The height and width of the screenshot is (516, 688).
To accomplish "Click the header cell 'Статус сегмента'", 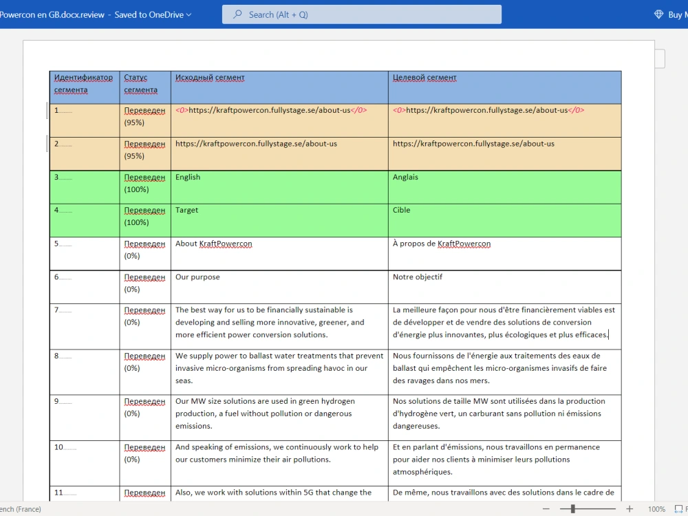I will tap(144, 87).
